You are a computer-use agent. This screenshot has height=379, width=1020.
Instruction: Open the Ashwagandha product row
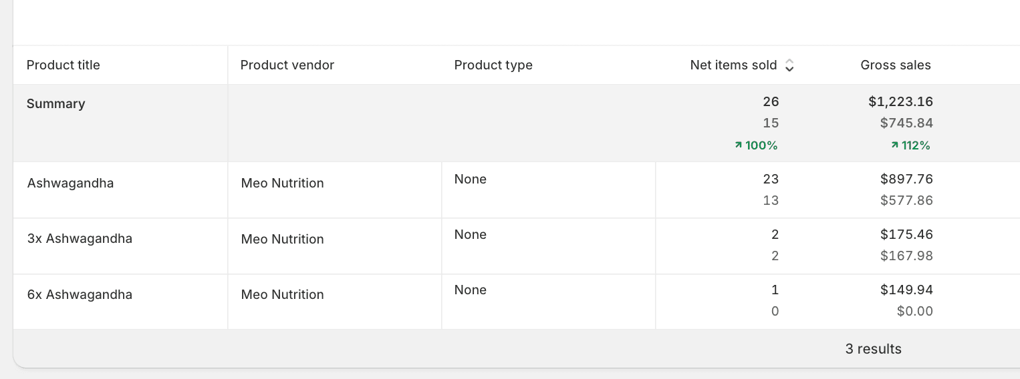coord(70,183)
